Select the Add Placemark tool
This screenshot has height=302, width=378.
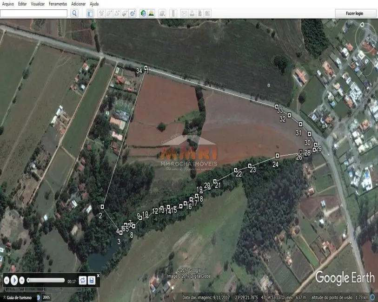101,13
